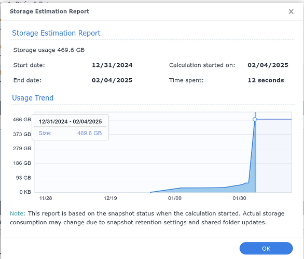This screenshot has width=304, height=259.
Task: Click the 11/28 date on the chart axis
Action: pyautogui.click(x=46, y=198)
